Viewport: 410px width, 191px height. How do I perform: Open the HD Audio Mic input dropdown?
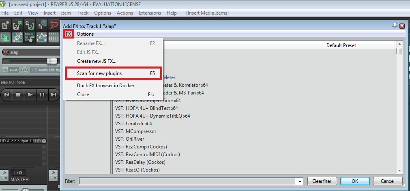click(45, 70)
